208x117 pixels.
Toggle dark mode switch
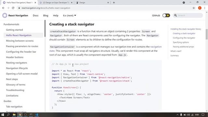pos(166,15)
